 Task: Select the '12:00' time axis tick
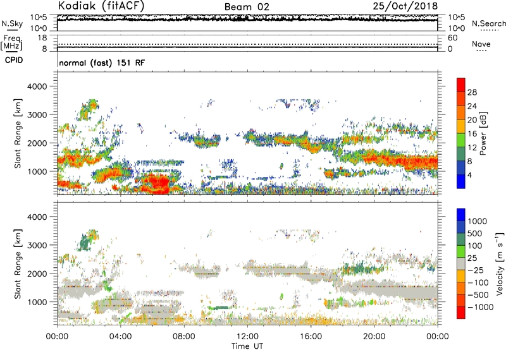247,337
